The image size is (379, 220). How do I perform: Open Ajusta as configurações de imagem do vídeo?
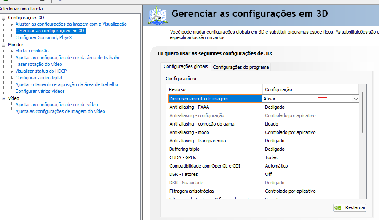[x=60, y=111]
